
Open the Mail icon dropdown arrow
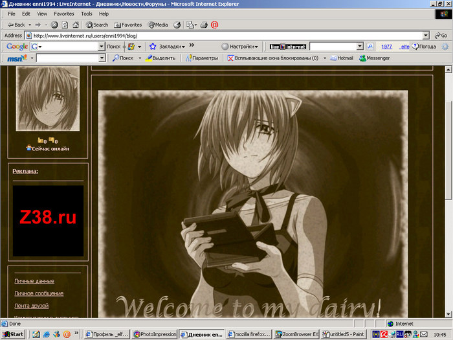(196, 25)
